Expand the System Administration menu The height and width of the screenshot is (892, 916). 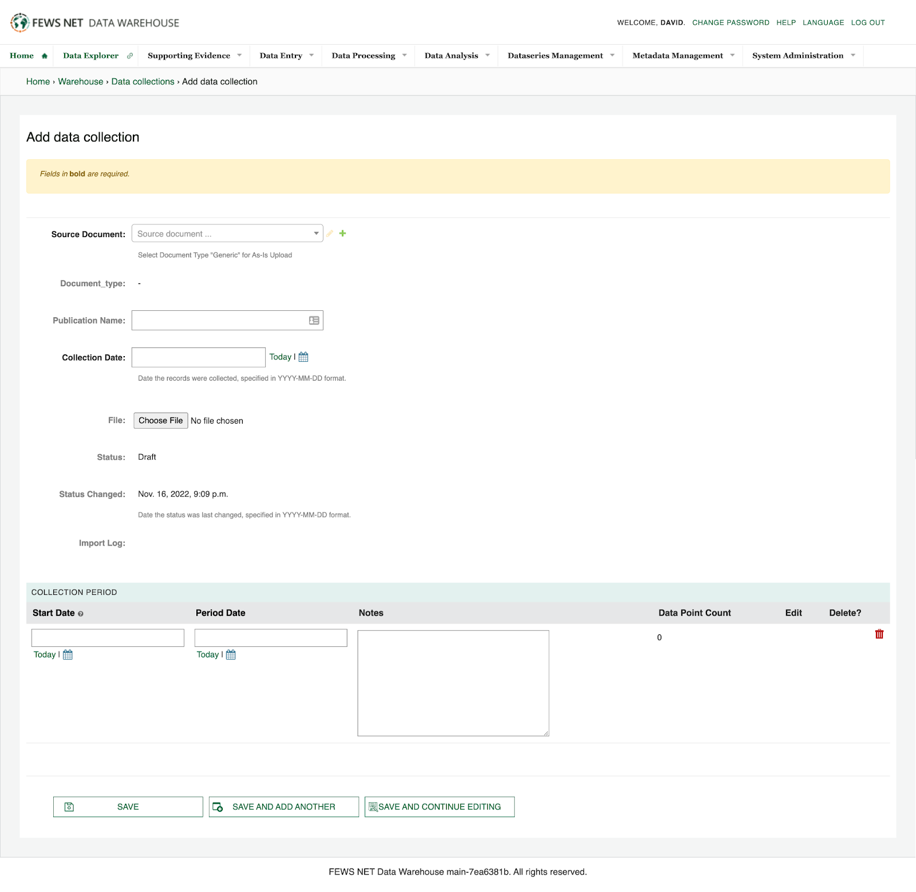coord(803,56)
